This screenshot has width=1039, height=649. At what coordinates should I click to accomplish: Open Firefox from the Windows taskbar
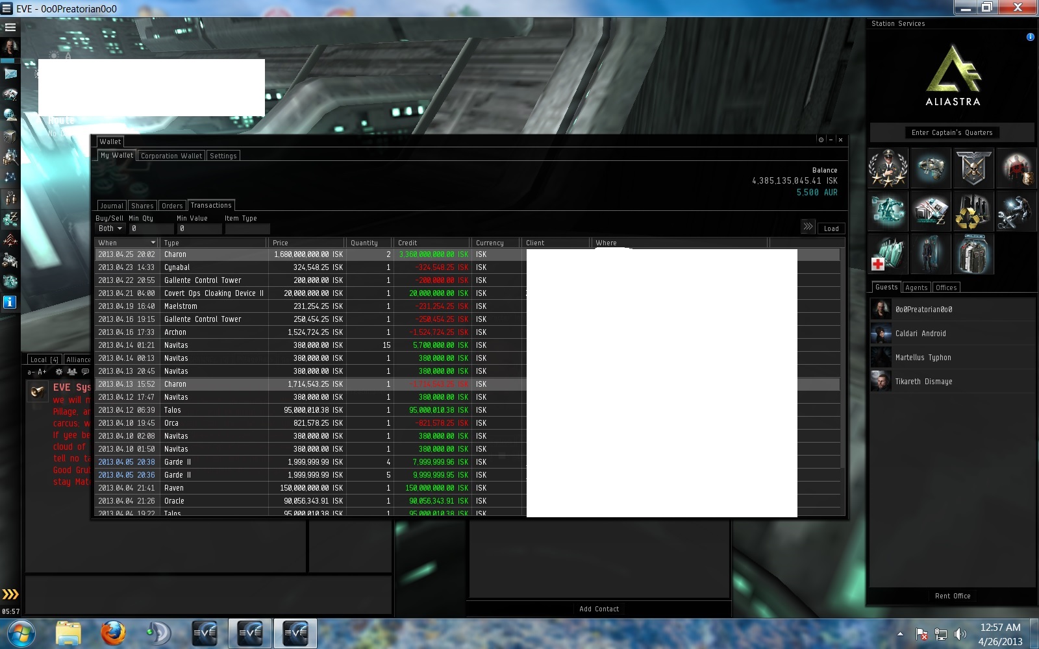[112, 633]
